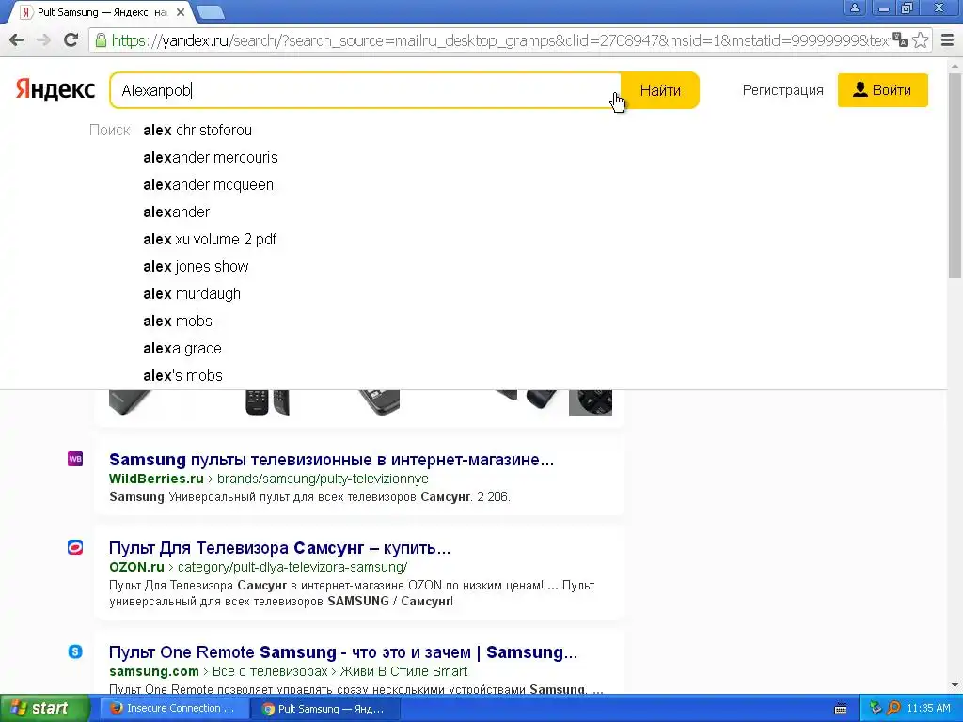Click the magnifier search tray icon
Viewport: 963px width, 722px height.
tap(893, 709)
